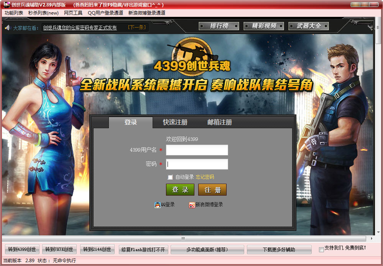Click the 下载更多好辅助 button
The image size is (383, 266).
[x=279, y=250]
